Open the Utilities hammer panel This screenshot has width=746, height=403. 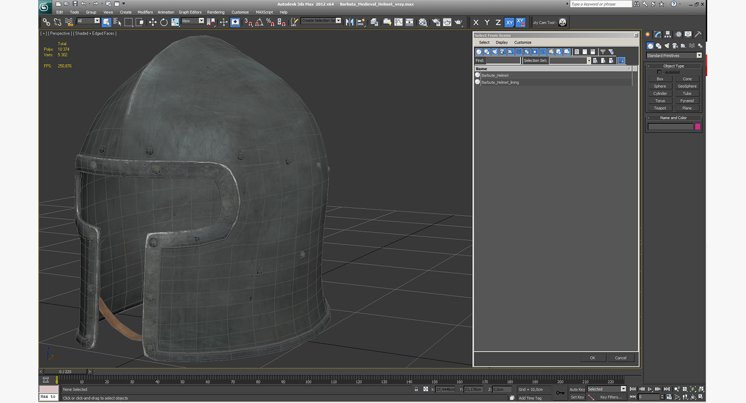(698, 34)
